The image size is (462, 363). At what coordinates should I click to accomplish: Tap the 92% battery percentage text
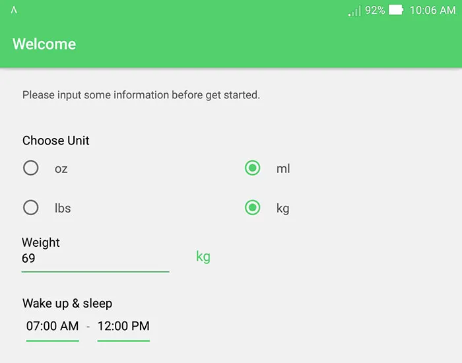[375, 11]
